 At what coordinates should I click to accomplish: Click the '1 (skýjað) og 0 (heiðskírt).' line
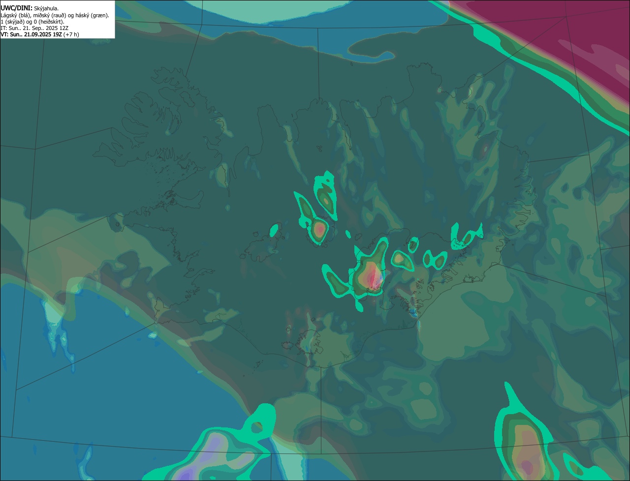point(32,22)
